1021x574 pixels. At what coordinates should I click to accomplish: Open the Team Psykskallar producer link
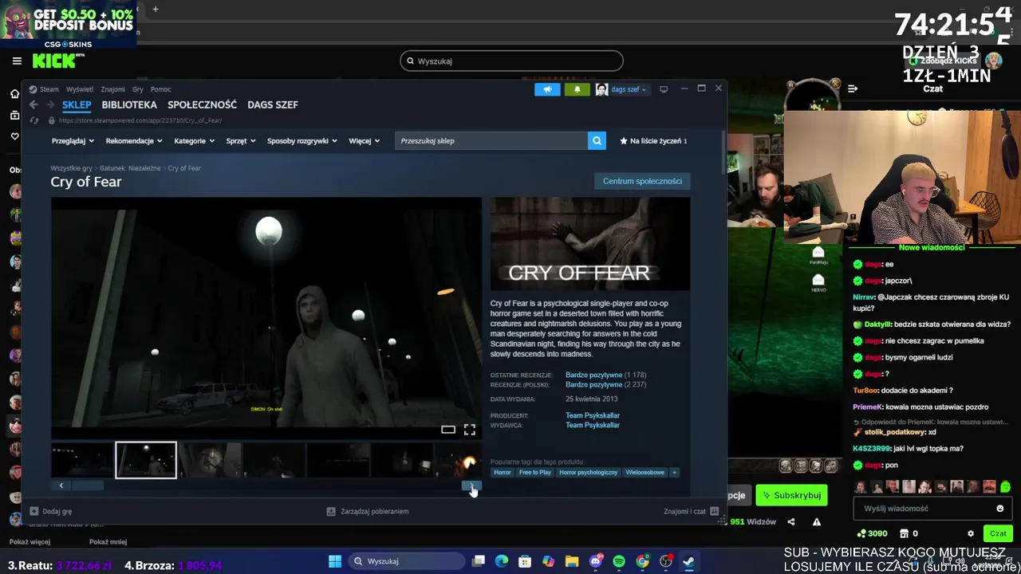593,415
